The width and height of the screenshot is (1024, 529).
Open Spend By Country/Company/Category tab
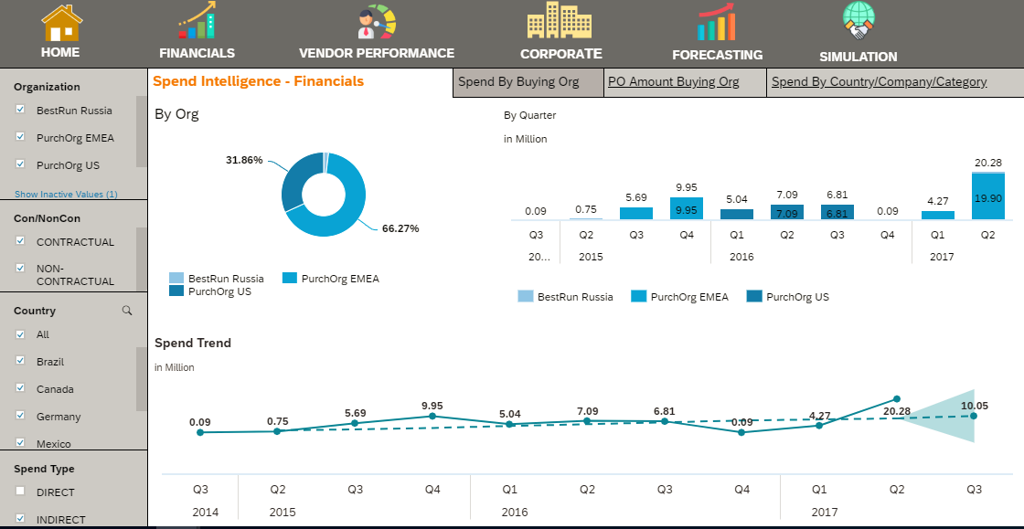point(879,81)
